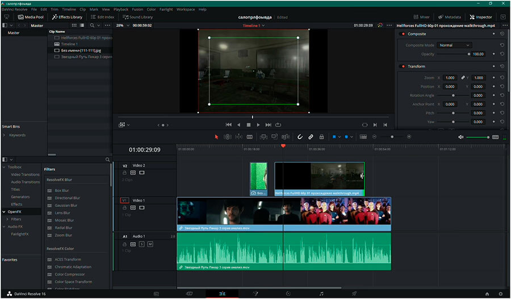Viewport: 511px width, 299px height.
Task: Mute the Audio 1 track M button
Action: click(x=150, y=244)
